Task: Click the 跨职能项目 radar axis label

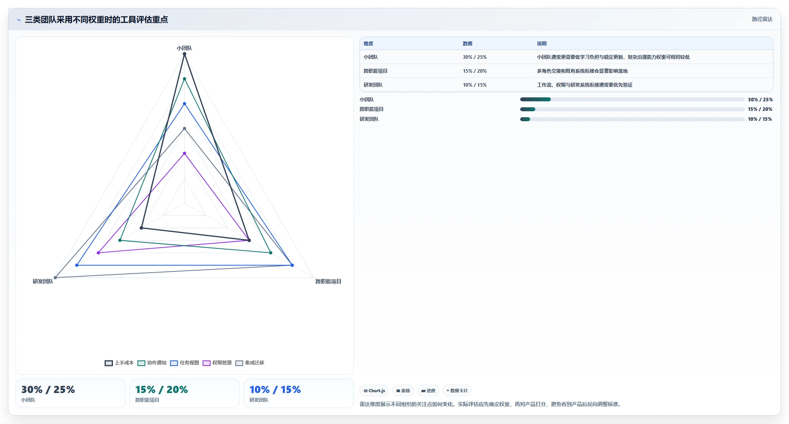Action: coord(328,281)
